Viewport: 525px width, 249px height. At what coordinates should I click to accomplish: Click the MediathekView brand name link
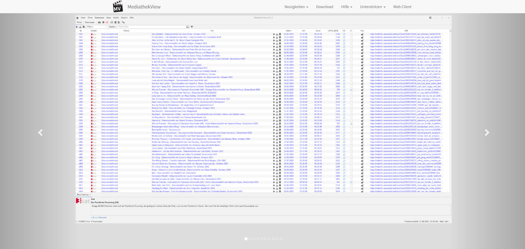[x=144, y=7]
